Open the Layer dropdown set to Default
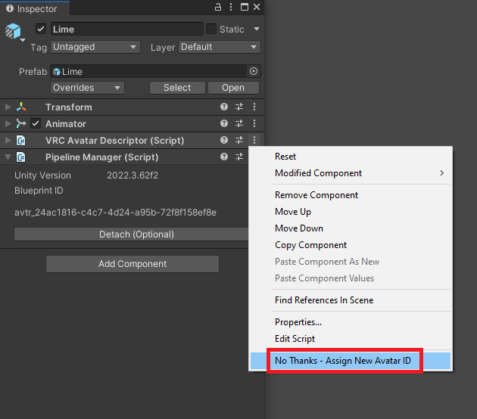 point(220,47)
